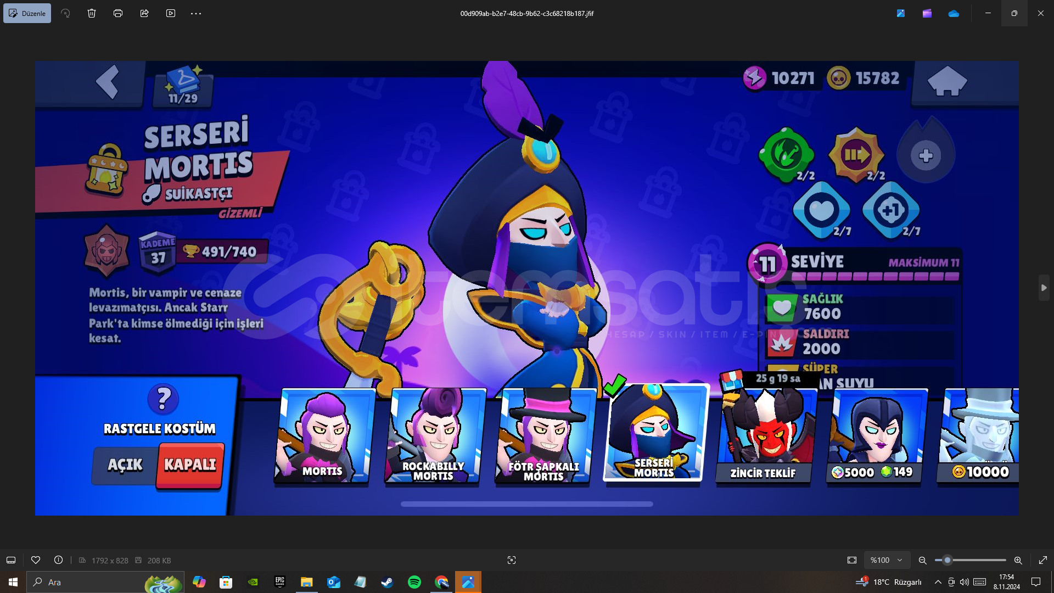Select the Fötr Şapkalı Mortis skin
This screenshot has width=1054, height=593.
545,435
